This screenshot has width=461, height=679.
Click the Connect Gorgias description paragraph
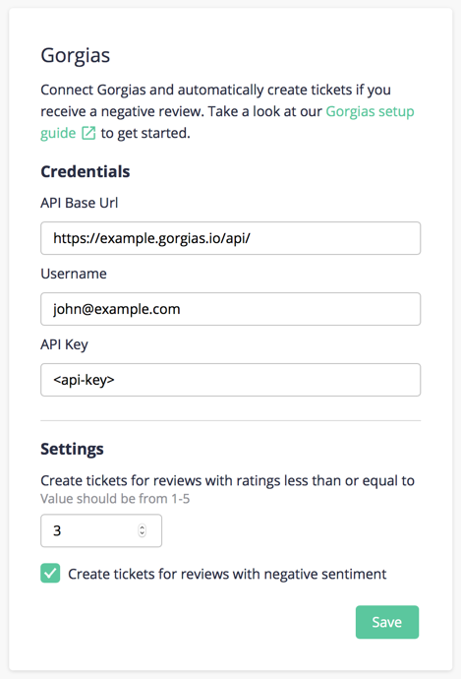click(227, 111)
